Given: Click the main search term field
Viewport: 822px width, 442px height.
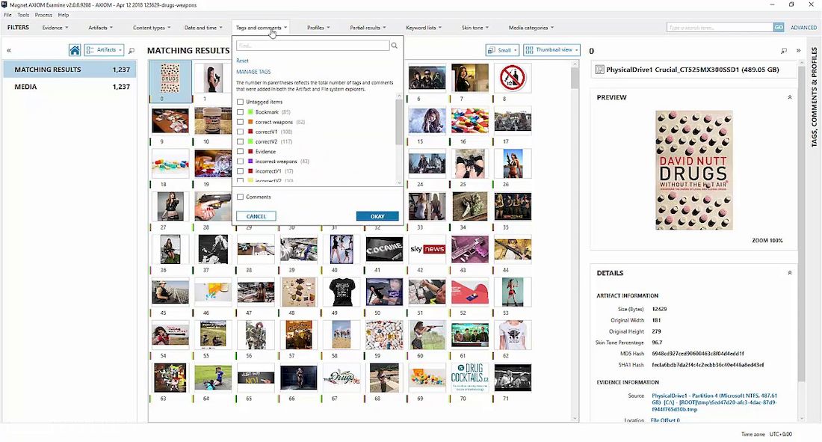Looking at the screenshot, I should tap(720, 27).
